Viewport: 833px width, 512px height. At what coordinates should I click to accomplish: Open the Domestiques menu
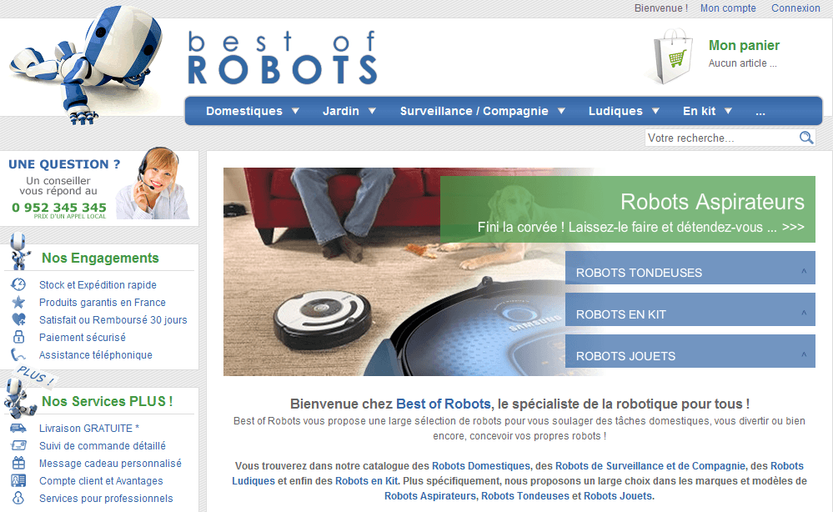[x=244, y=111]
